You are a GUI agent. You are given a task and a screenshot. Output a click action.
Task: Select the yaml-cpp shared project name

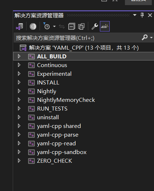point(59,126)
